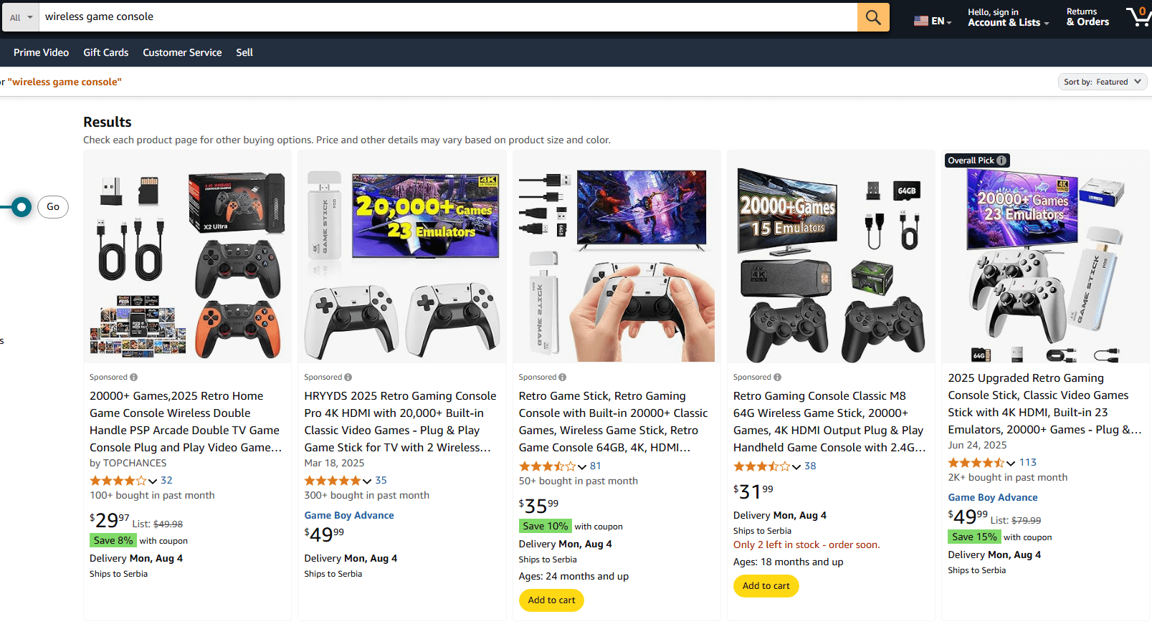Click the Sponsored info icon on first result
This screenshot has width=1152, height=624.
pos(135,376)
